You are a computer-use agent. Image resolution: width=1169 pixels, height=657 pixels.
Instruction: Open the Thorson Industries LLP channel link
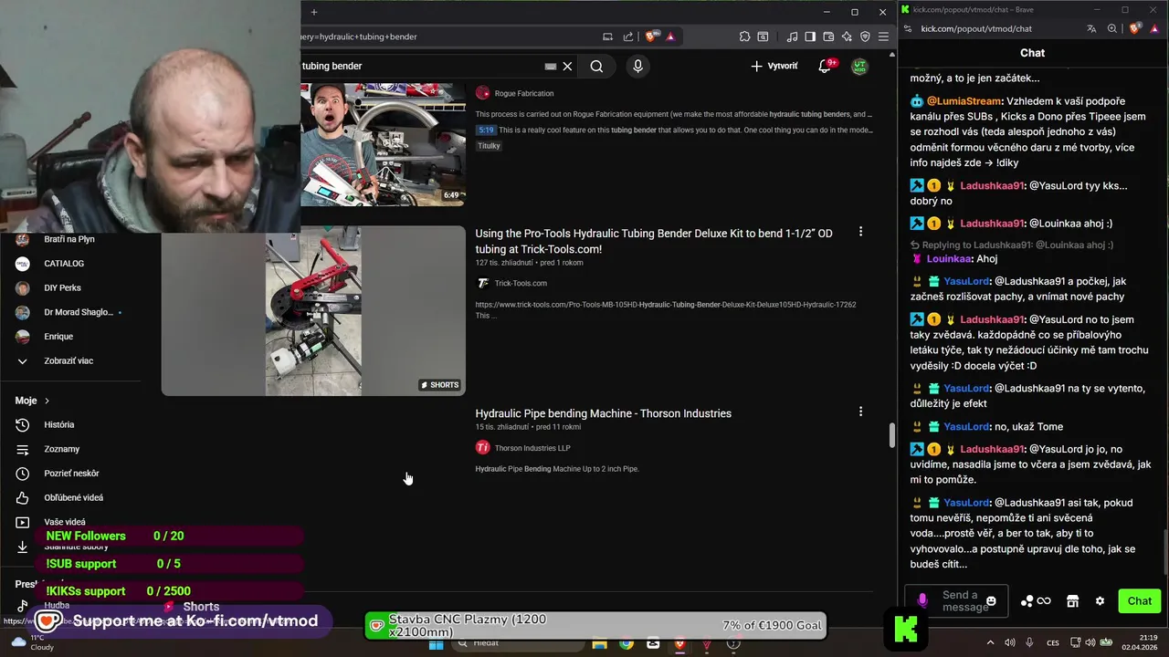(532, 448)
